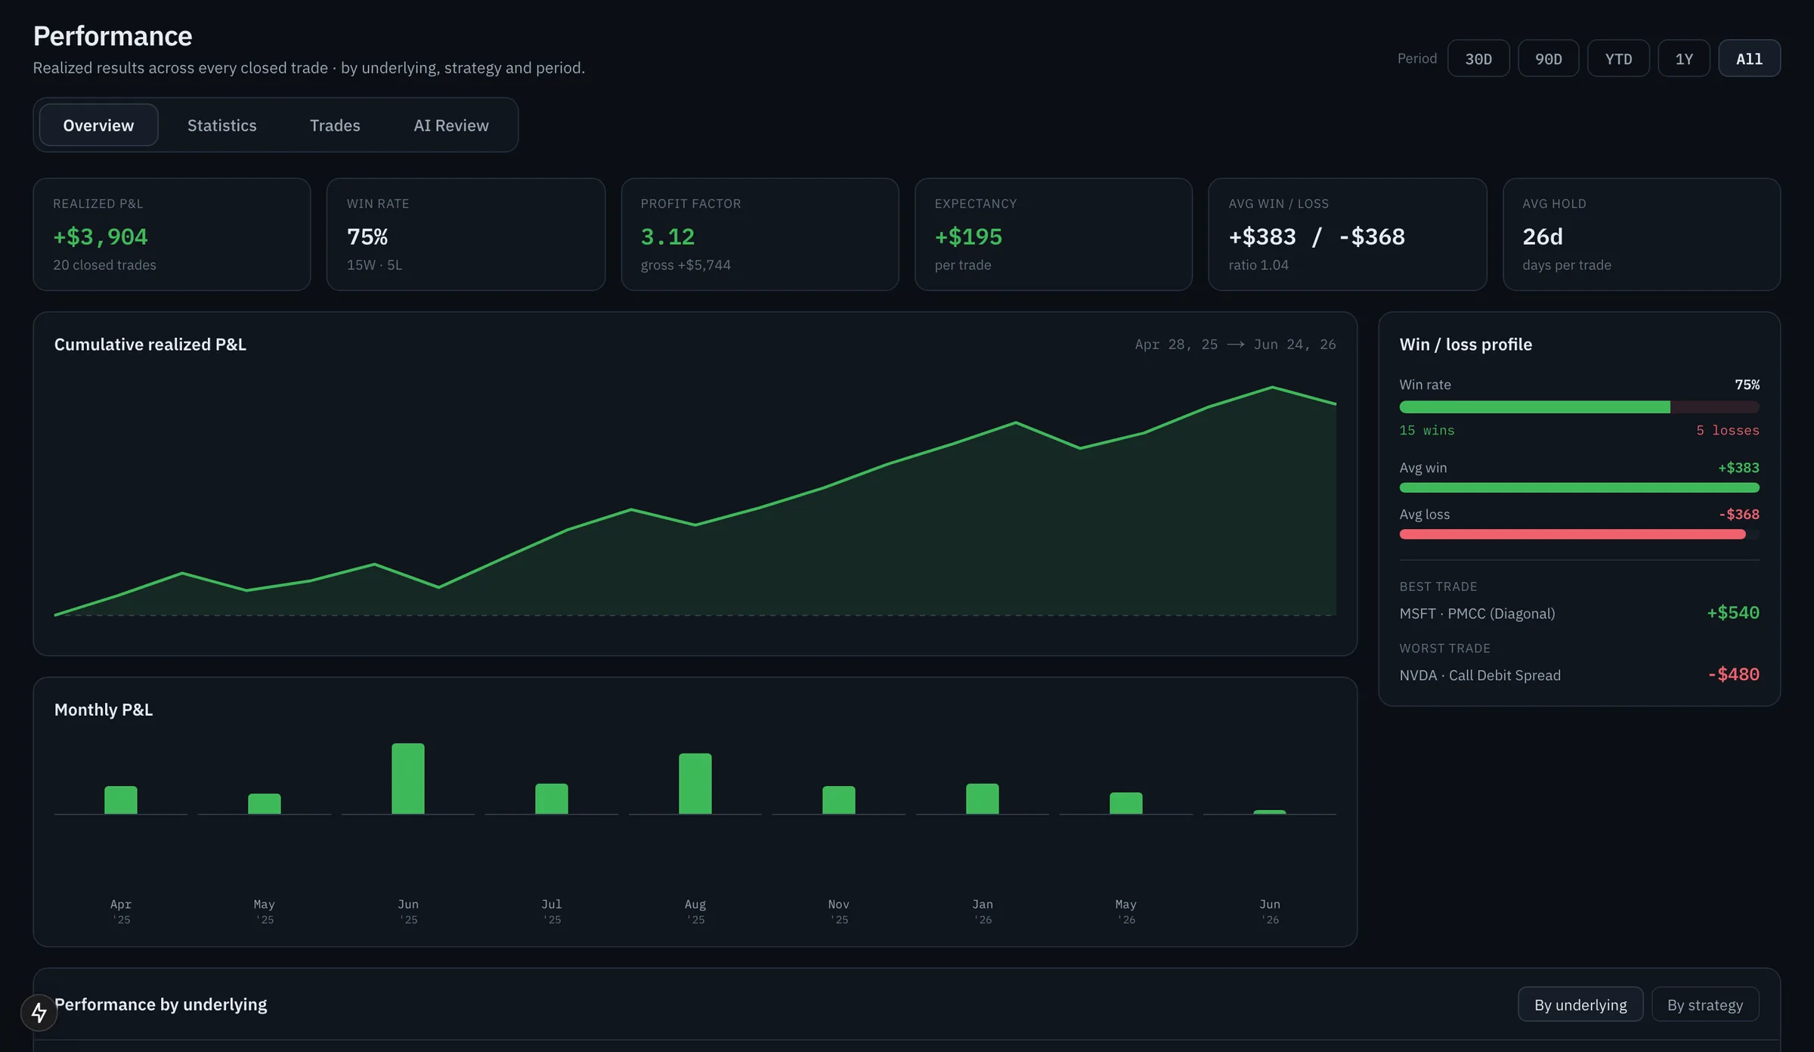
Task: Click the Avg Hold 26d card
Action: pos(1642,234)
